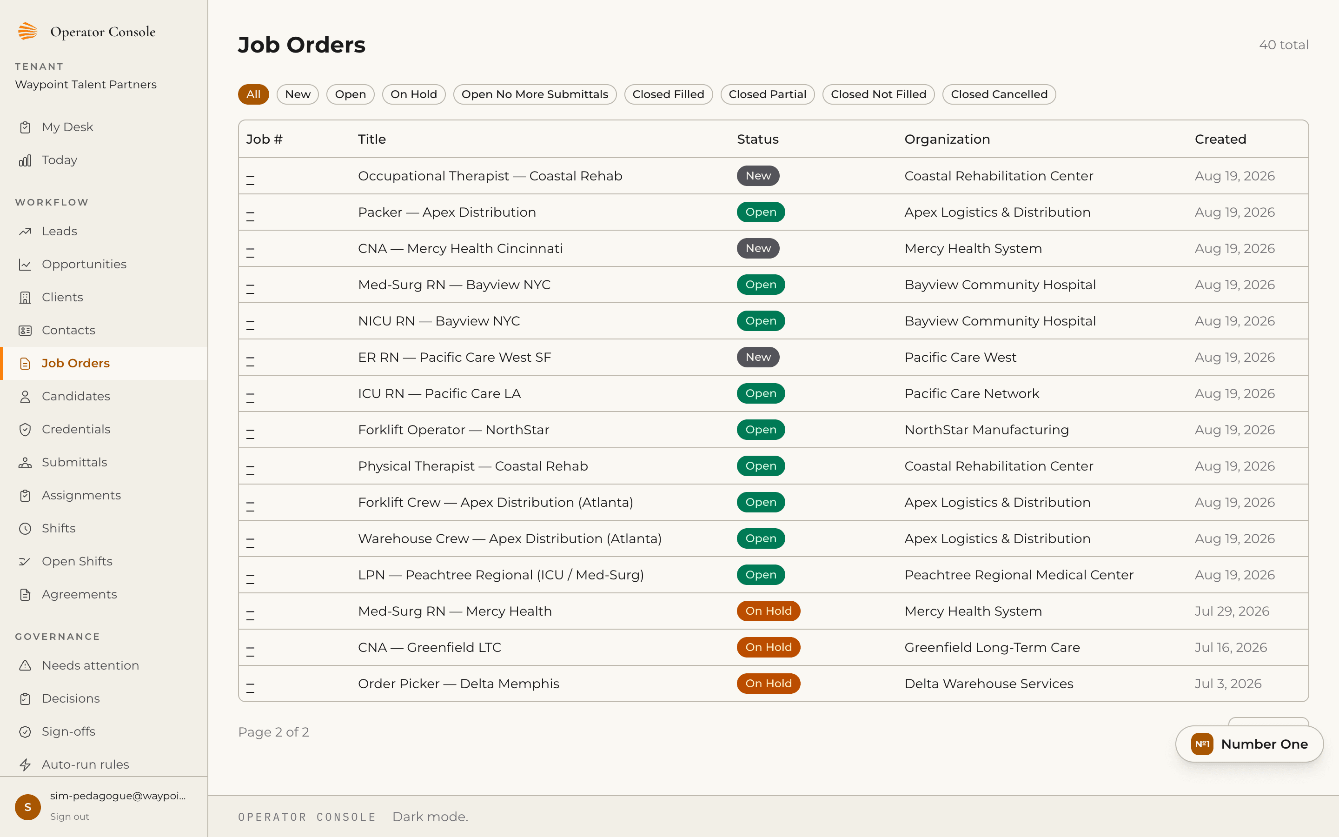The height and width of the screenshot is (837, 1339).
Task: Click the Assignments clipboard icon
Action: point(25,495)
